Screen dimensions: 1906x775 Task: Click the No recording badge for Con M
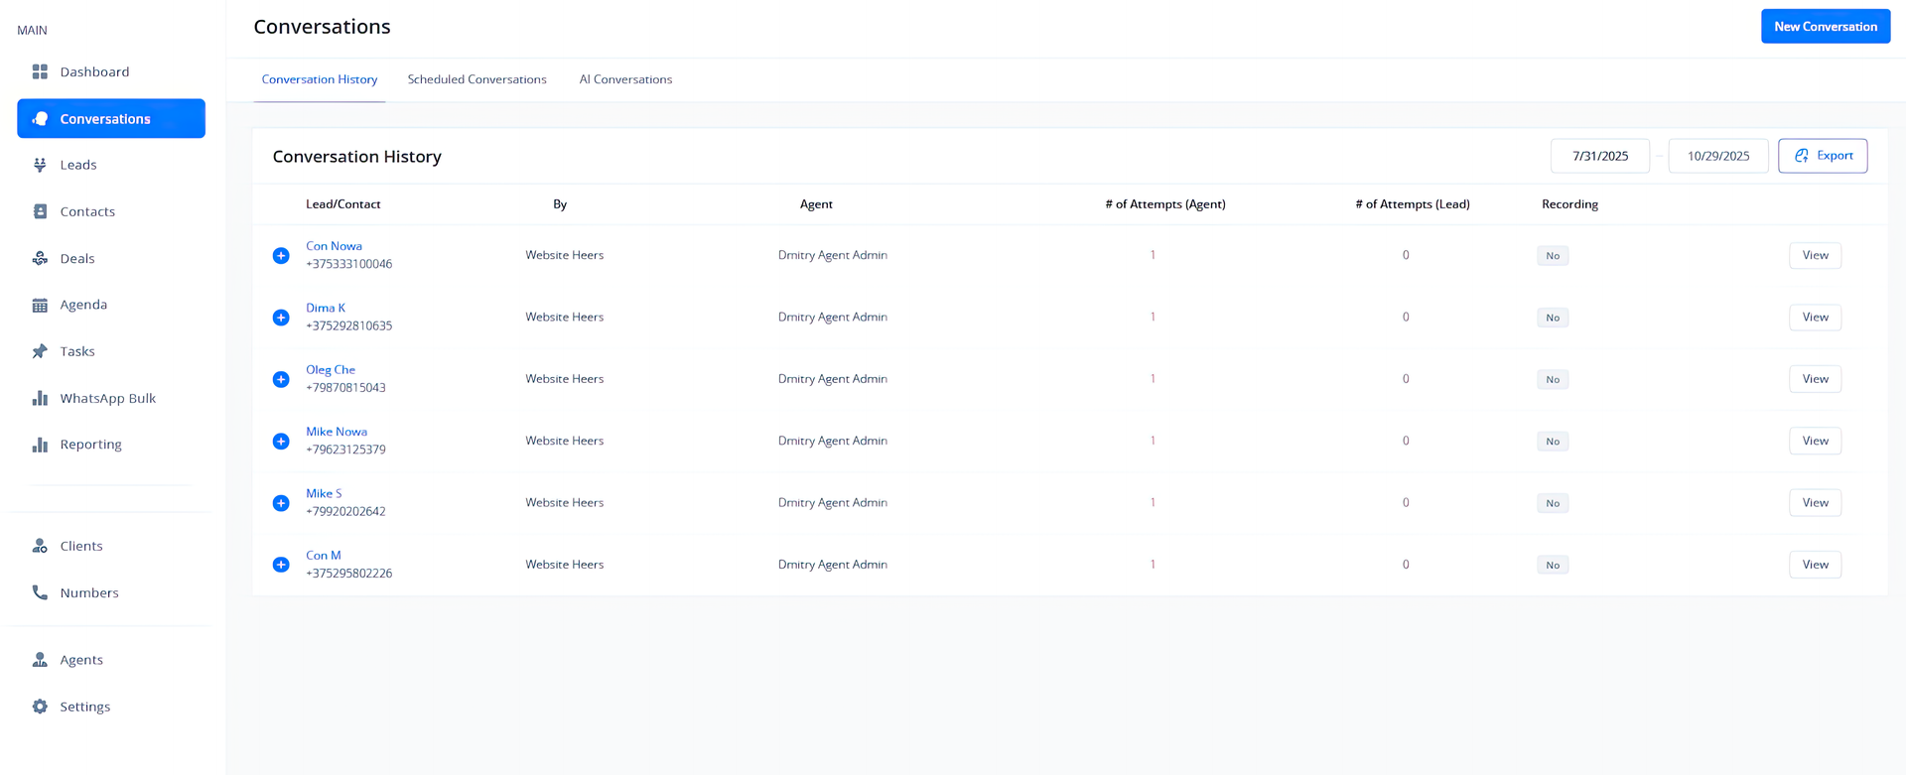click(x=1553, y=566)
